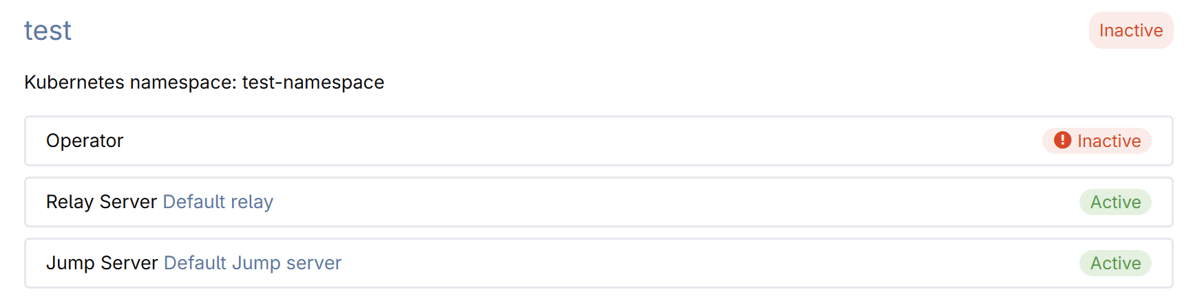Viewport: 1193px width, 305px height.
Task: Click the warning icon in Operator status
Action: 1062,140
